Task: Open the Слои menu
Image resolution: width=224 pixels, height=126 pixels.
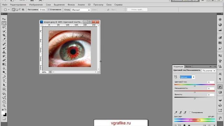Action: (x=48, y=5)
